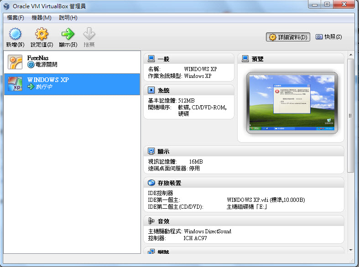Open the 說明(H) menu
Image resolution: width=359 pixels, height=267 pixels.
68,18
